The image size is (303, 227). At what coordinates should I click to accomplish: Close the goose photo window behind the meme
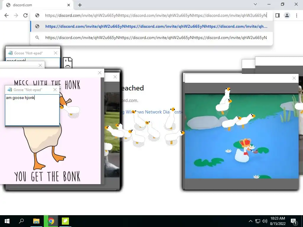click(x=115, y=77)
